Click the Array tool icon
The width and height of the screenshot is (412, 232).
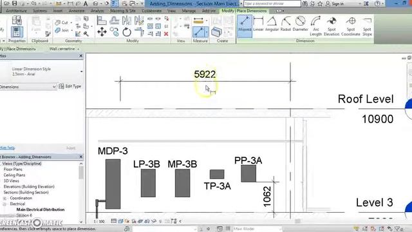[x=150, y=26]
